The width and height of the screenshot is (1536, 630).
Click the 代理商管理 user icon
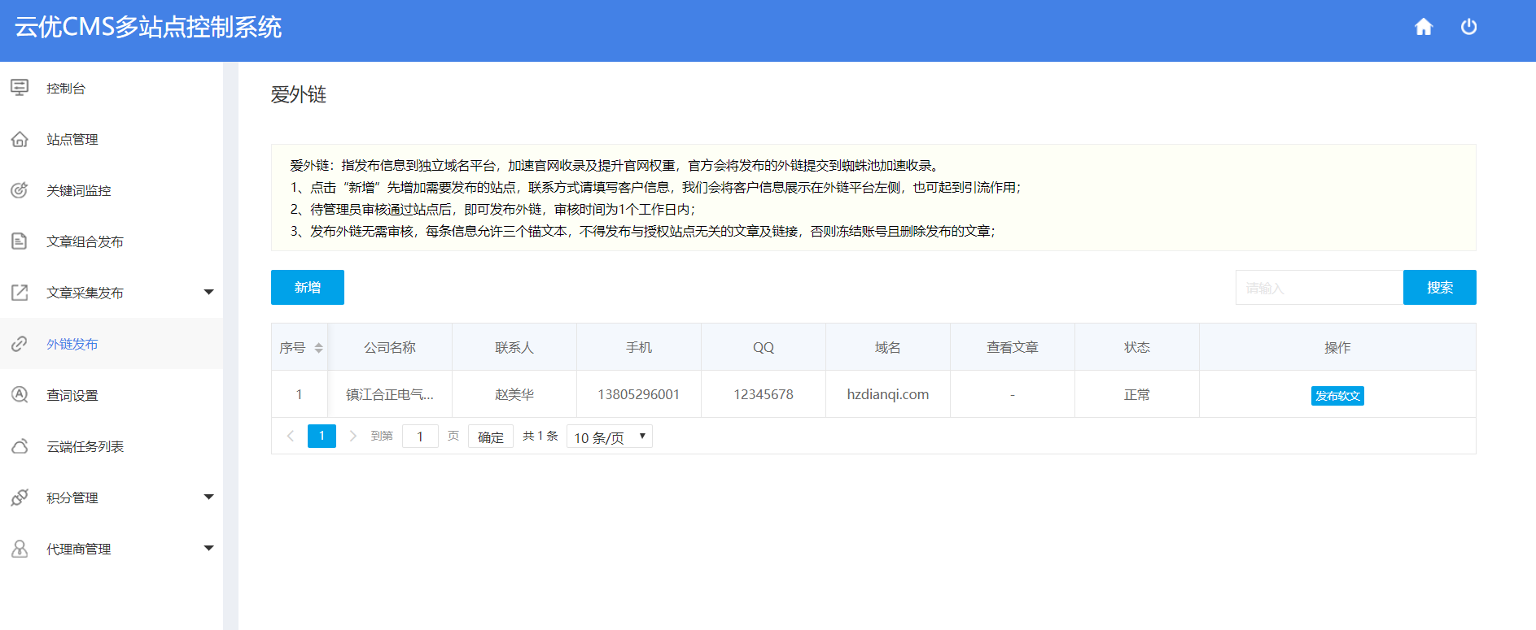click(x=20, y=549)
